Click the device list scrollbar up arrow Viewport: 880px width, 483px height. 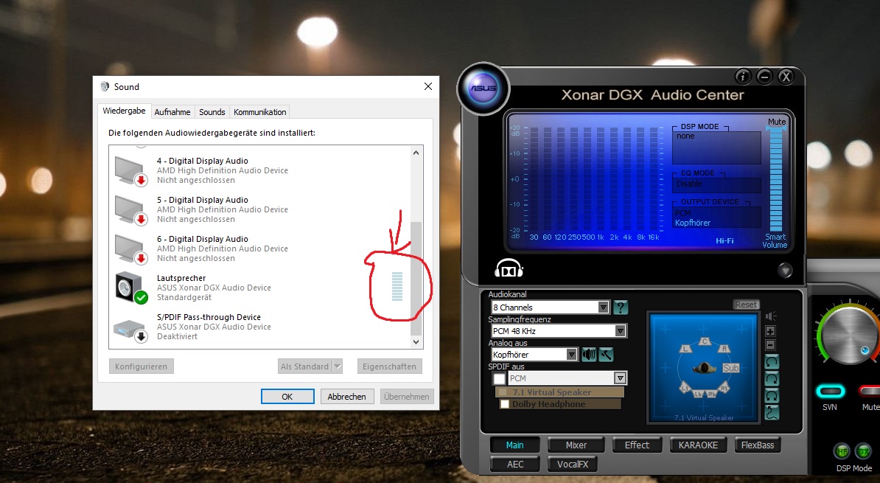coord(416,153)
